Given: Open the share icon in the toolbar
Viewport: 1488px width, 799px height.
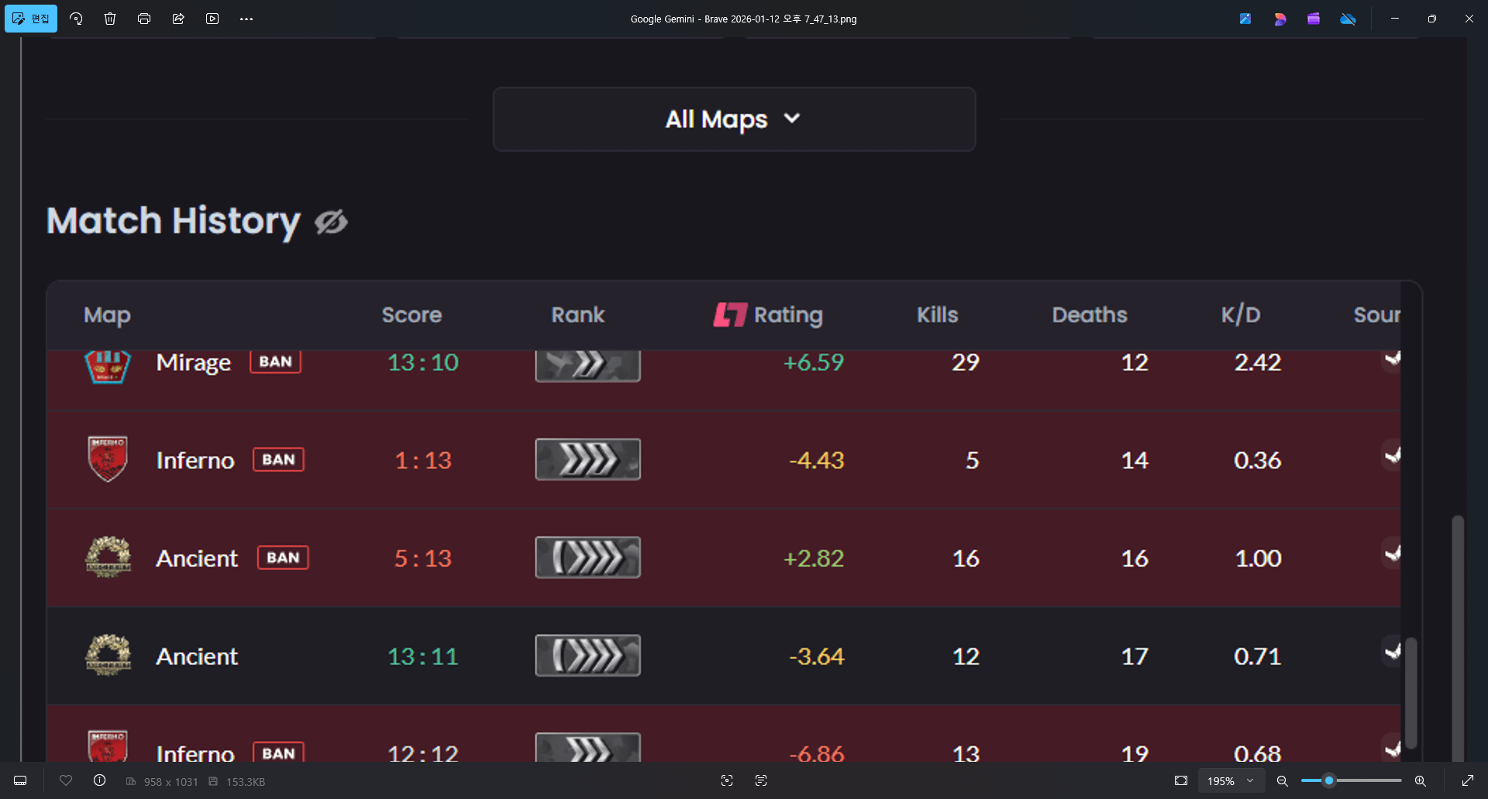Looking at the screenshot, I should 178,19.
